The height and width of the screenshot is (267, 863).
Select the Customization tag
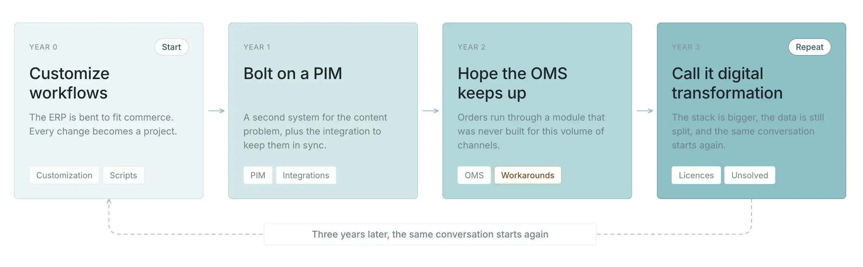point(64,175)
